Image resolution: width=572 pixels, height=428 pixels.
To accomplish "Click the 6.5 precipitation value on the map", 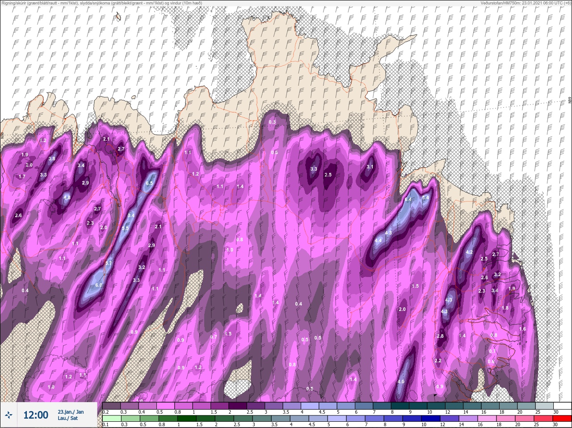I will point(149,183).
